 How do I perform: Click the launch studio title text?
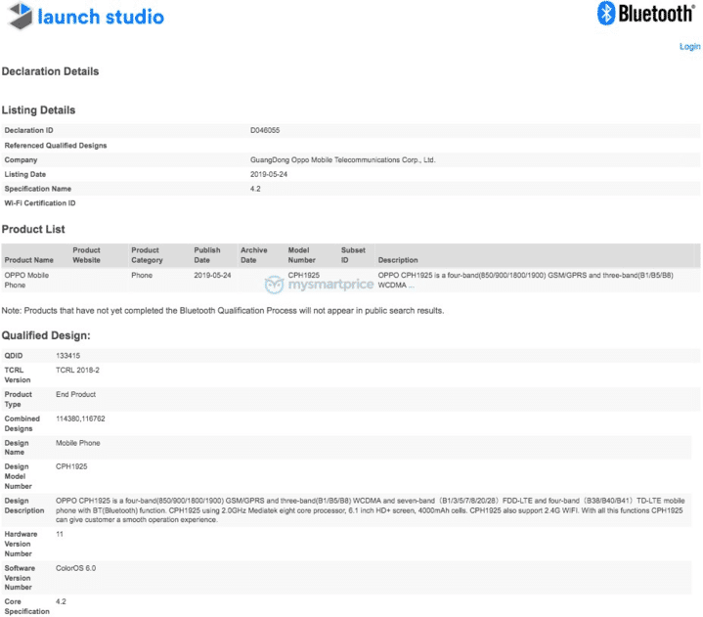pos(101,17)
